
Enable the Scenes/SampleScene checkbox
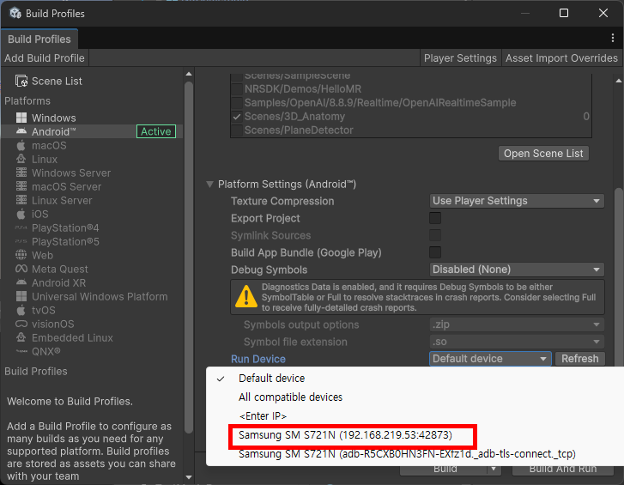(x=237, y=76)
